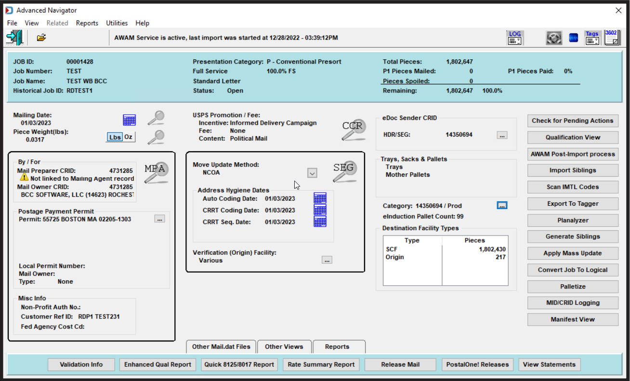Open Planalyzer
This screenshot has height=381, width=630.
click(x=573, y=220)
